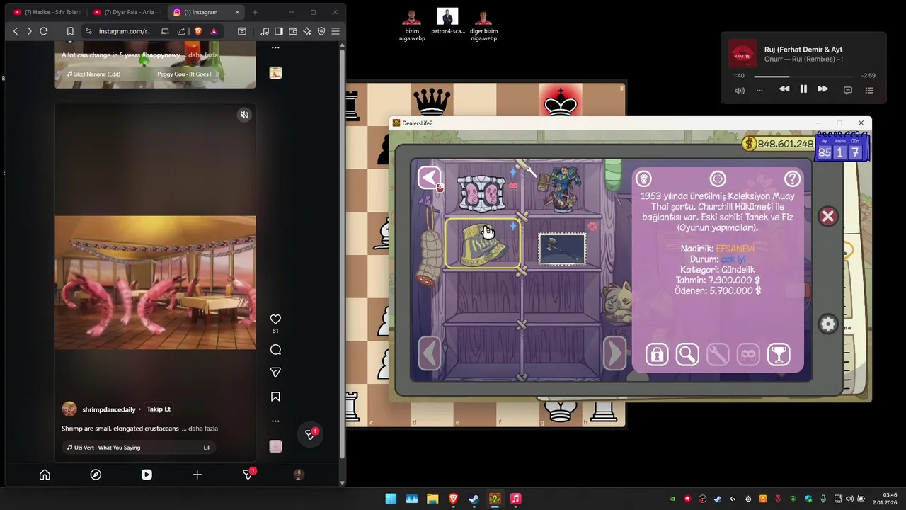The image size is (906, 510).
Task: Go to Instagram home
Action: click(x=45, y=475)
